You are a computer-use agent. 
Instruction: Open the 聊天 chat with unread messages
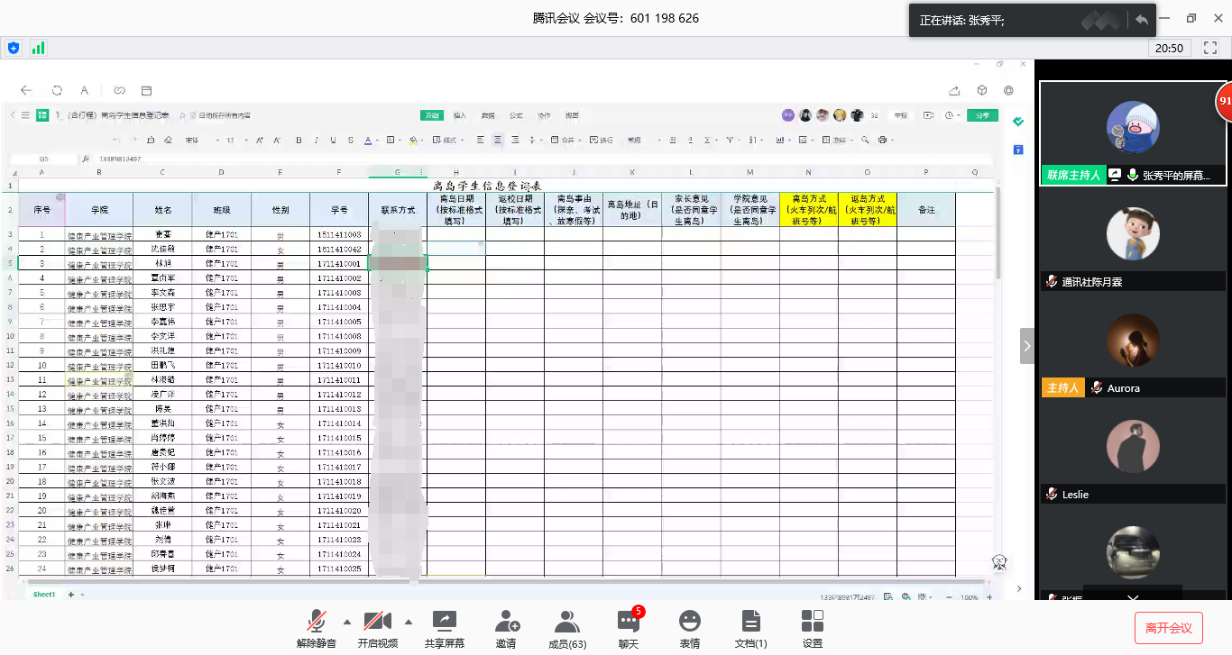tap(629, 629)
